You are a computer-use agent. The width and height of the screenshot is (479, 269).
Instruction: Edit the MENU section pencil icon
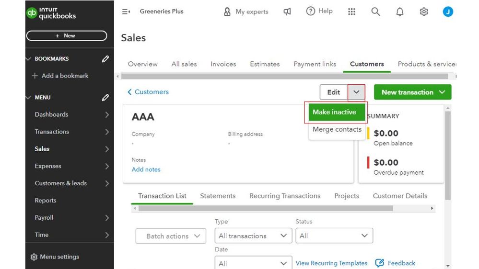(x=105, y=98)
